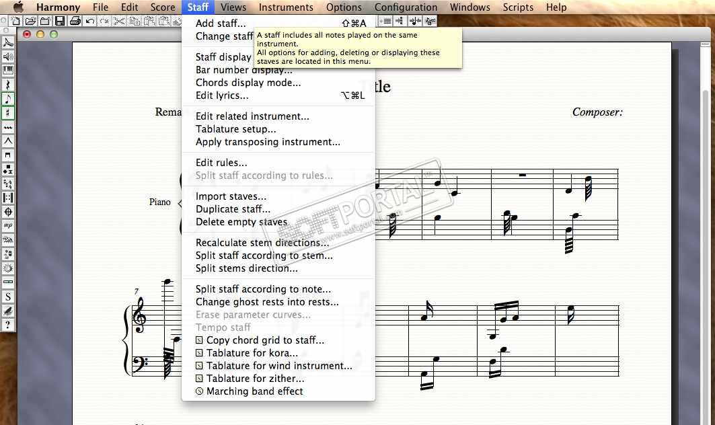Image resolution: width=715 pixels, height=425 pixels.
Task: Click the printer icon in toolbar
Action: pyautogui.click(x=75, y=21)
